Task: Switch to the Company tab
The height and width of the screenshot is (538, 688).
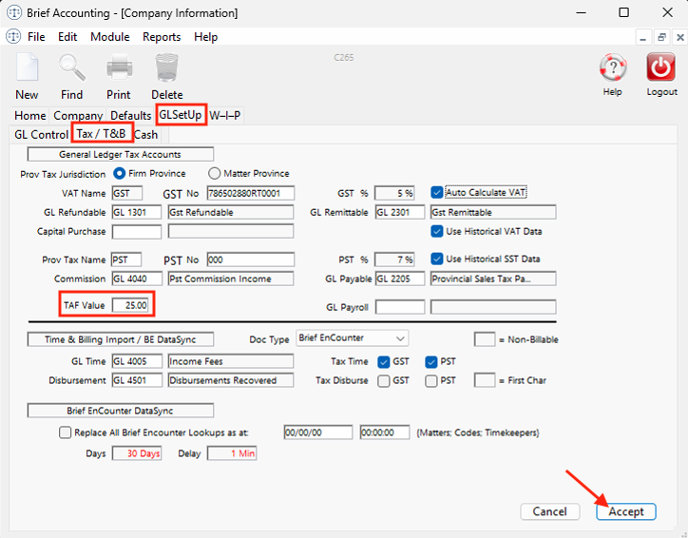Action: click(x=78, y=115)
